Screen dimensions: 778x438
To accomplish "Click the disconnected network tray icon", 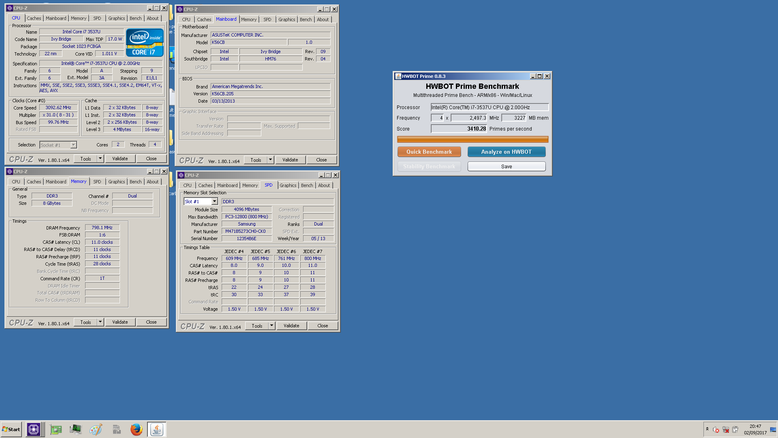I will point(726,429).
